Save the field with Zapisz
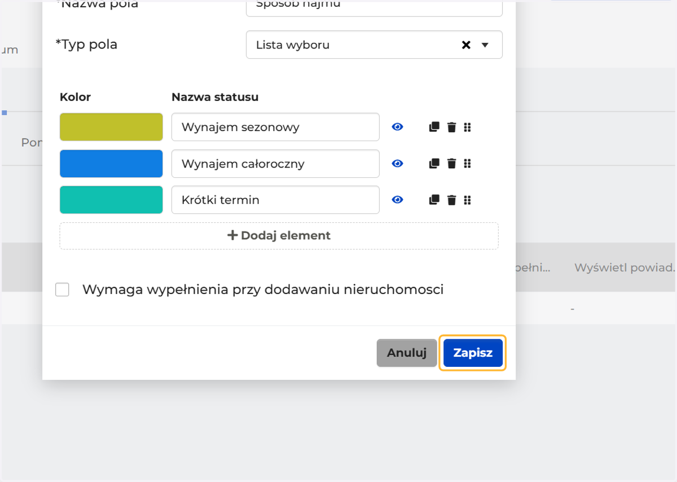 click(473, 353)
